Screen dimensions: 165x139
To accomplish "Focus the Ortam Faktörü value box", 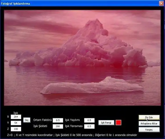I will tap(58, 120).
